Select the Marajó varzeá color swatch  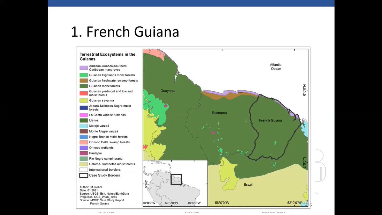(84, 126)
